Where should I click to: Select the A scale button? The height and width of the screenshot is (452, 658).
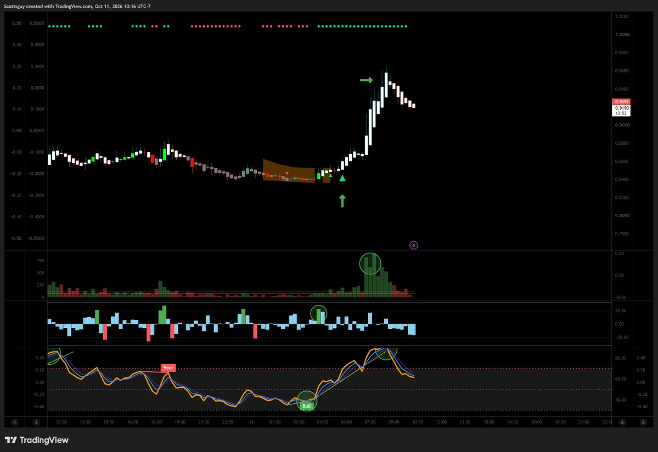(622, 422)
